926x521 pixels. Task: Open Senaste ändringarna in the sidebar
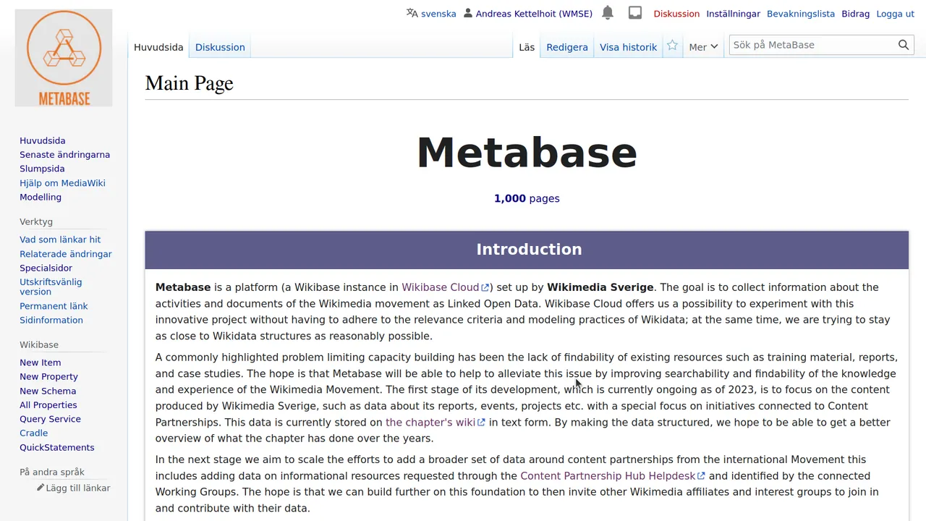click(64, 155)
